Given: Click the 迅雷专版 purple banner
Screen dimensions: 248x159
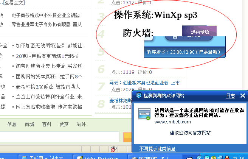Looking at the screenshot, I should click(199, 31).
